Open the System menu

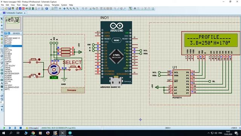64,5
